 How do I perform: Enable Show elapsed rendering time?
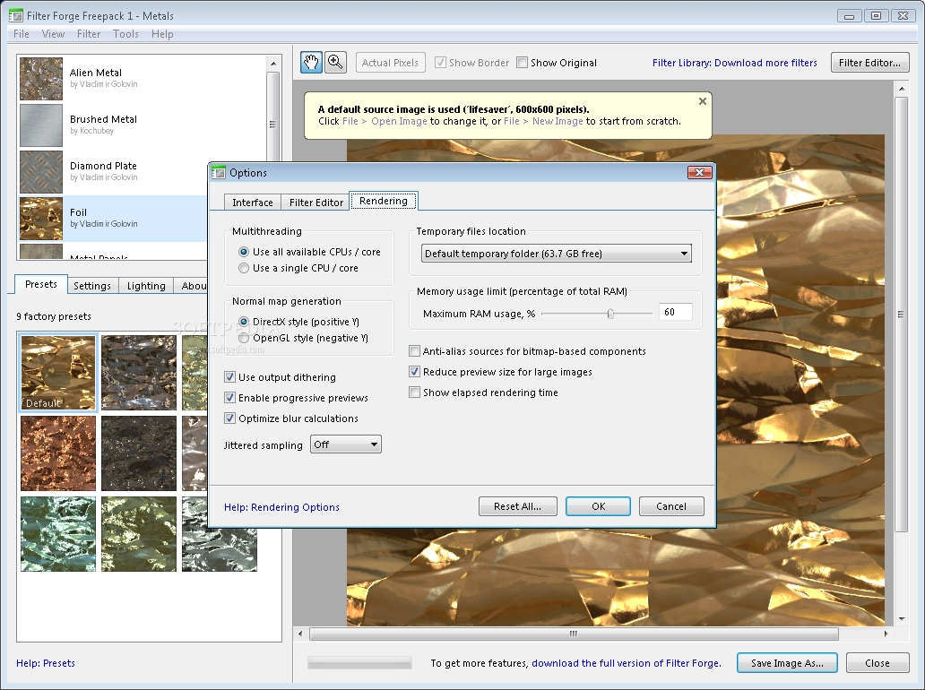pyautogui.click(x=415, y=392)
